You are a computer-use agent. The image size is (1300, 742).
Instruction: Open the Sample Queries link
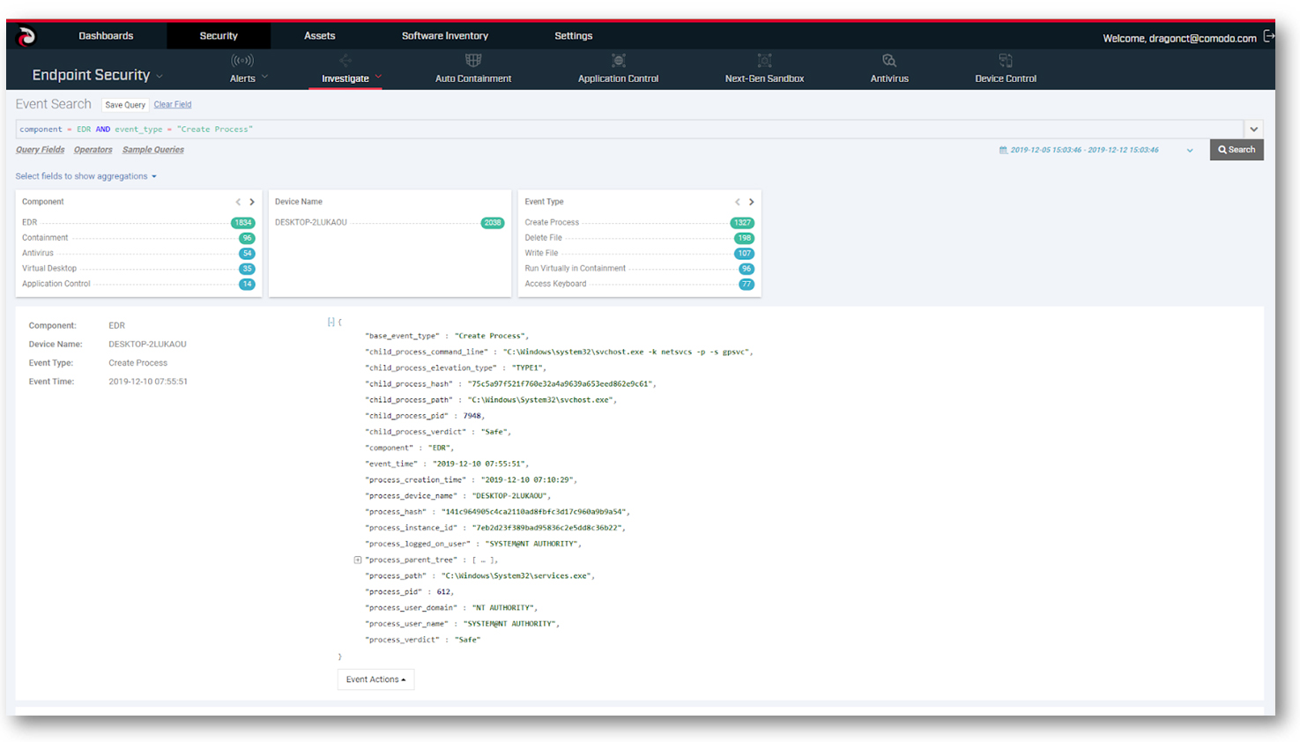tap(153, 150)
